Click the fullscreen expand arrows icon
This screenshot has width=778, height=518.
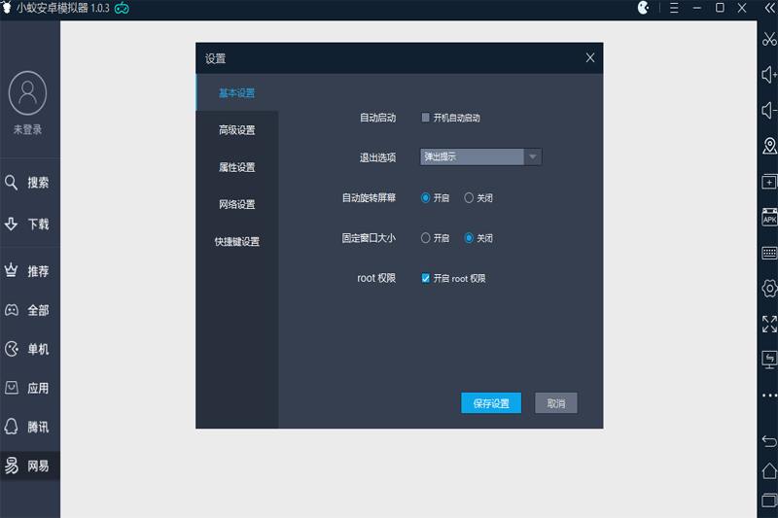point(769,324)
